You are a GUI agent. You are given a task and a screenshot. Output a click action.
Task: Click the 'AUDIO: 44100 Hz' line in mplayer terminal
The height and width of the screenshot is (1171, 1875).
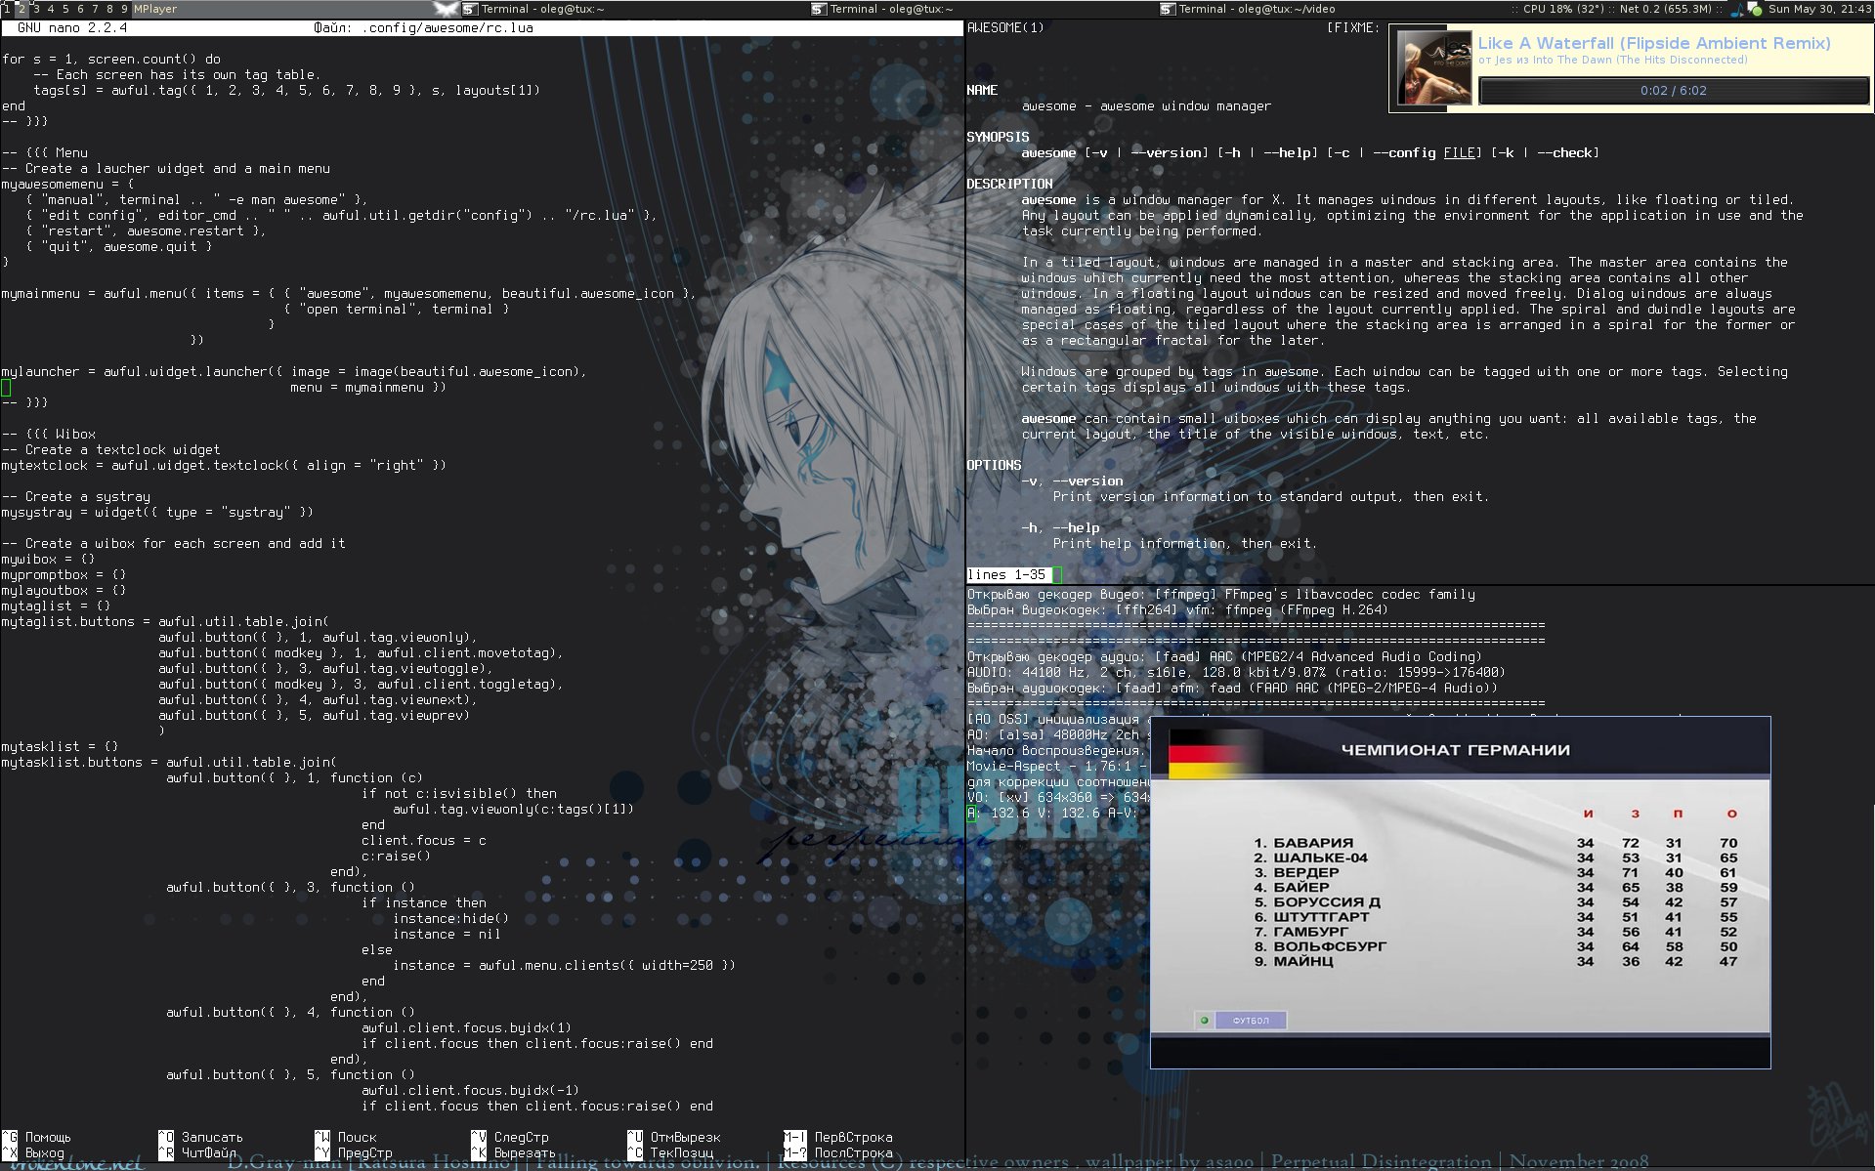[x=1236, y=672]
